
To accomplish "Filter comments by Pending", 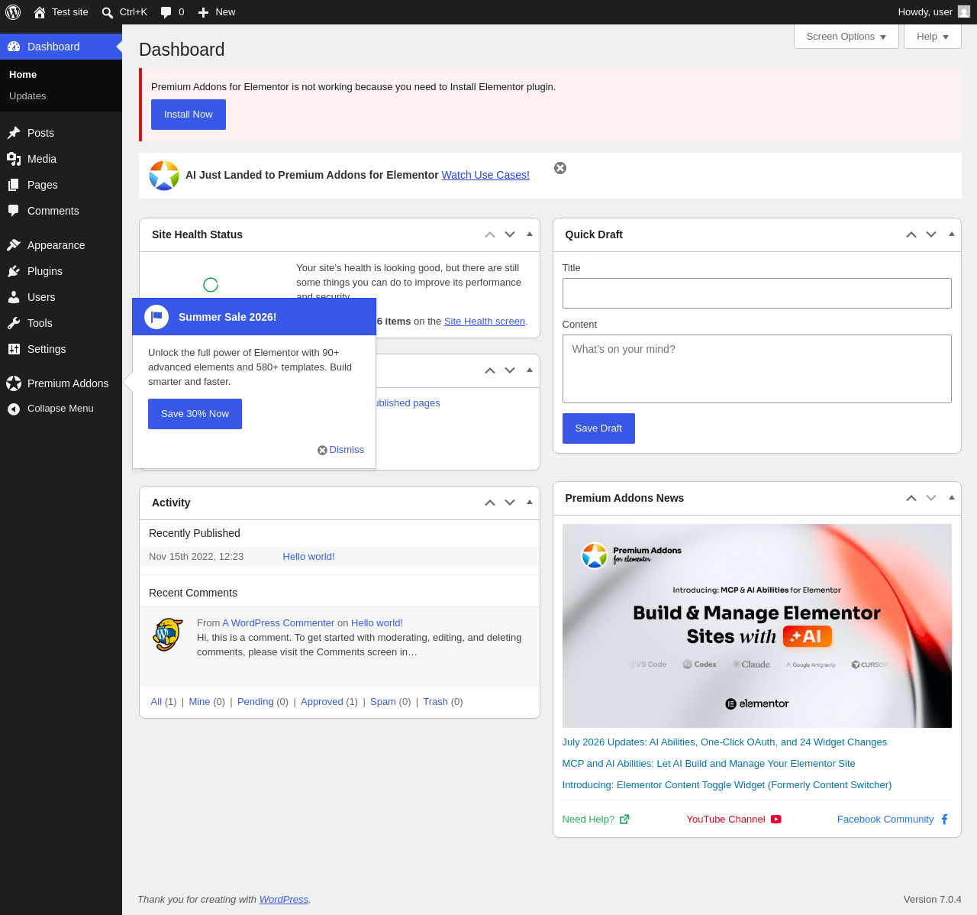I will click(x=256, y=702).
